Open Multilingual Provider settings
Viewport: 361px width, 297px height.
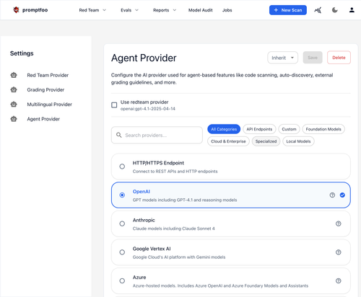point(49,105)
